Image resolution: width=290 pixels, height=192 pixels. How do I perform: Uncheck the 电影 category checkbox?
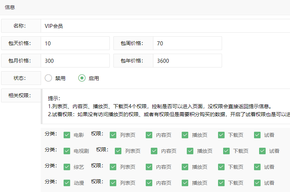pyautogui.click(x=67, y=135)
